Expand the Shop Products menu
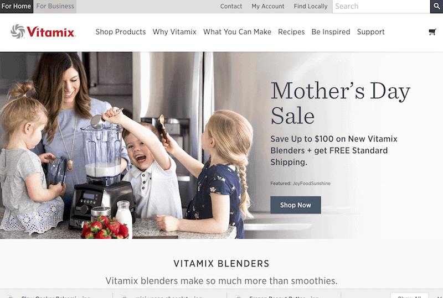 point(121,32)
